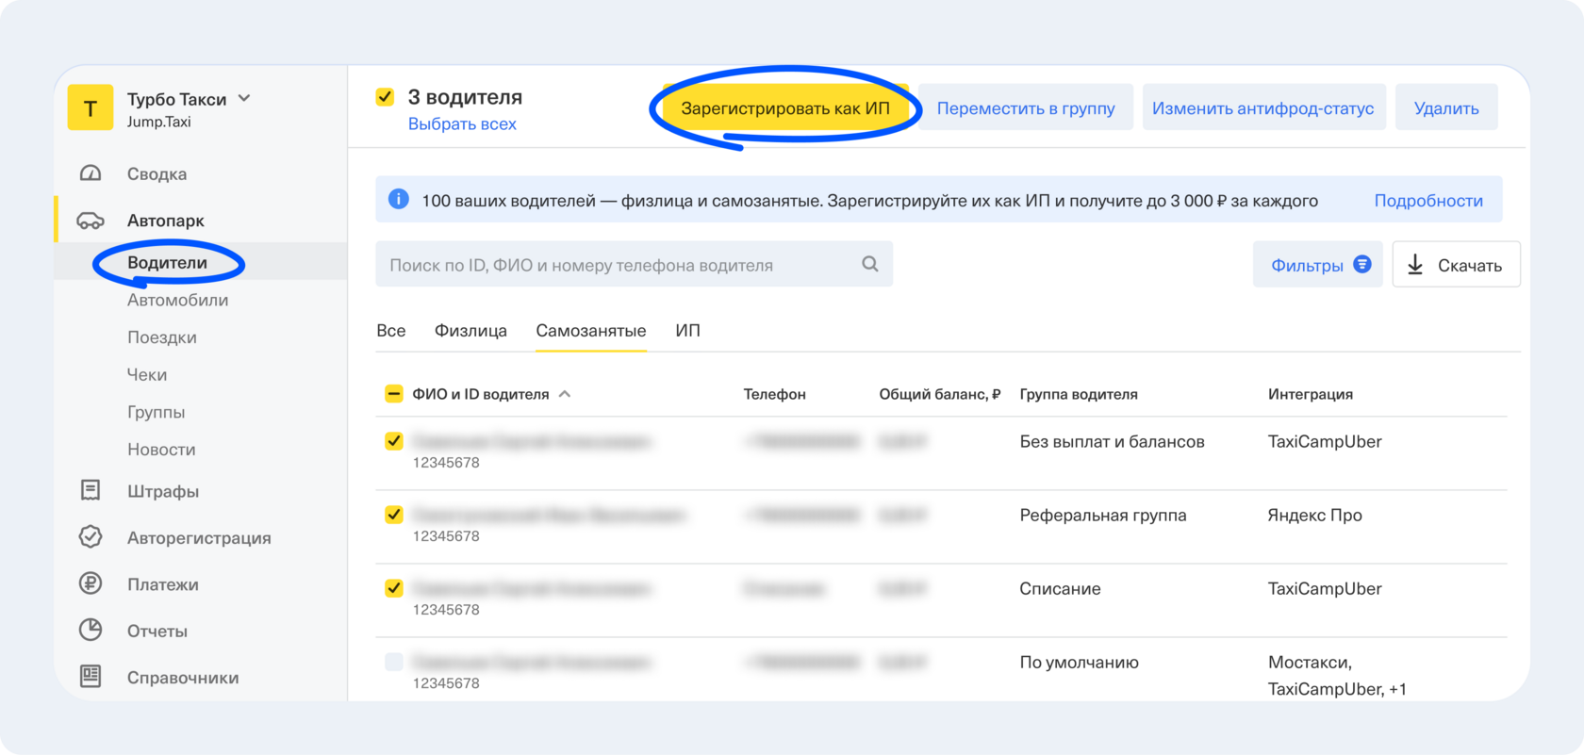Uncheck the first driver's row checkbox
The width and height of the screenshot is (1584, 755).
394,441
